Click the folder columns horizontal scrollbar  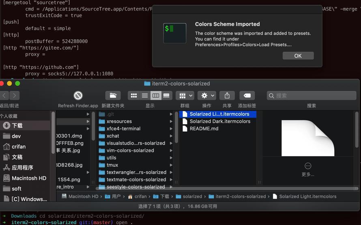(228, 188)
